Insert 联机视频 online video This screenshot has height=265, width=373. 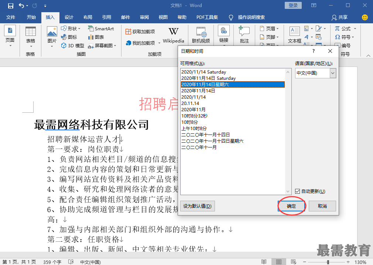(201, 35)
